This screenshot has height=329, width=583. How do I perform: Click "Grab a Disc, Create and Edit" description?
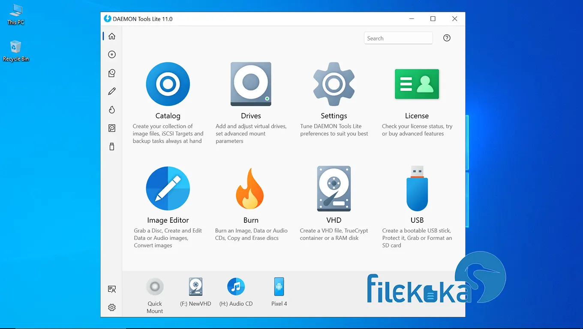click(x=168, y=238)
